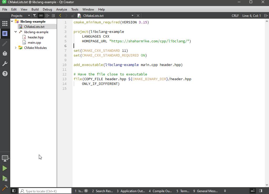The image size is (269, 194).
Task: Expand the CMake Modules folder
Action: point(16,48)
